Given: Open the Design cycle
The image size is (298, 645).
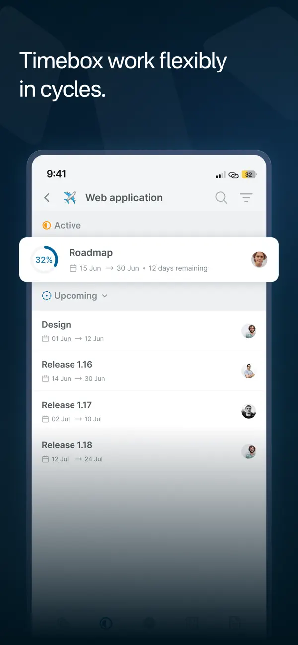Looking at the screenshot, I should click(x=149, y=331).
